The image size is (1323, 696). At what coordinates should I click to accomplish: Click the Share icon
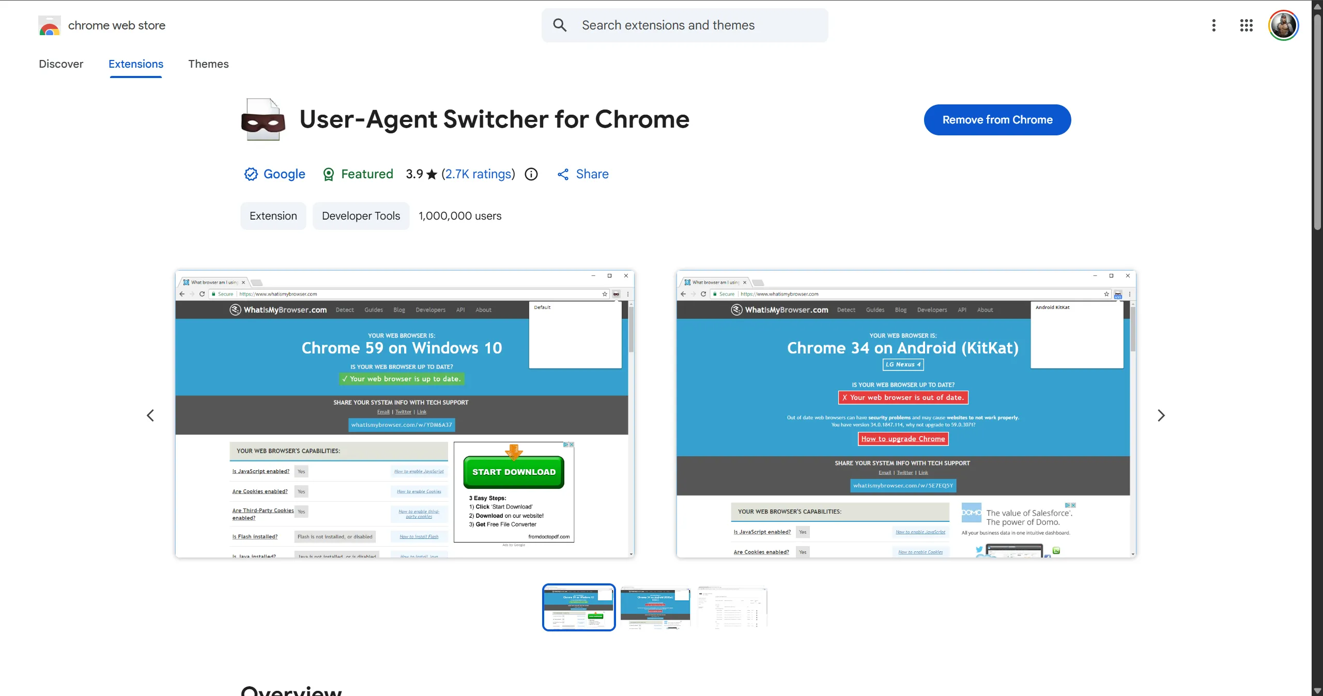(x=563, y=174)
